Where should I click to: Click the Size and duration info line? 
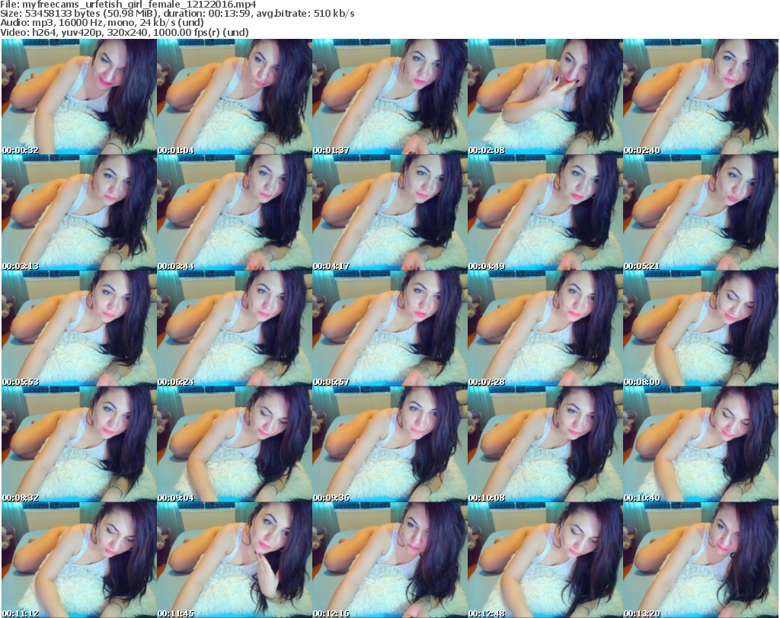point(177,14)
